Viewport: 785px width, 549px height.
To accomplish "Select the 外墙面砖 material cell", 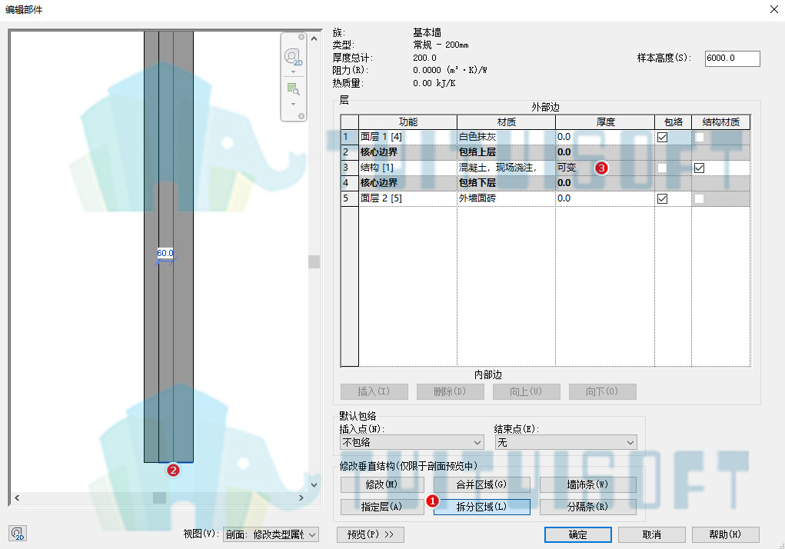I will (506, 198).
